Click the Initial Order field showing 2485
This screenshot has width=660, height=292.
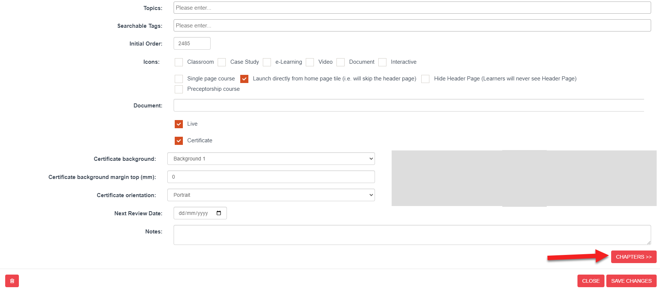[x=192, y=43]
